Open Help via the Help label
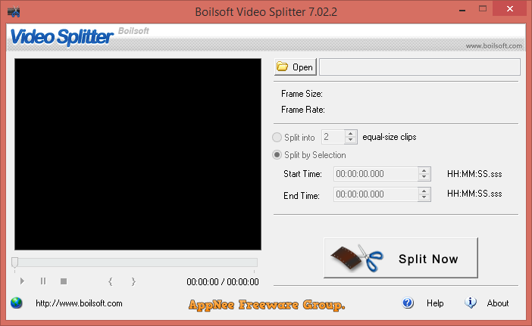The width and height of the screenshot is (532, 326). (x=435, y=303)
